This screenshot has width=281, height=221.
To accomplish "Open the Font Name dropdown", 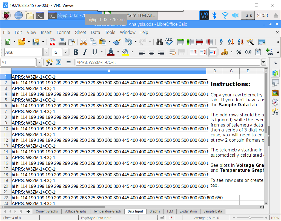I will pyautogui.click(x=46, y=52).
